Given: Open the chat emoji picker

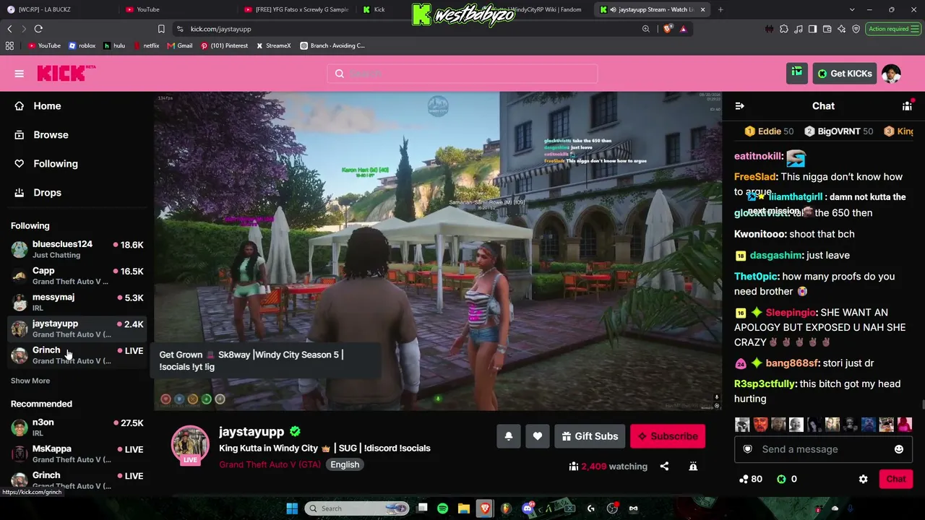Looking at the screenshot, I should click(x=899, y=449).
